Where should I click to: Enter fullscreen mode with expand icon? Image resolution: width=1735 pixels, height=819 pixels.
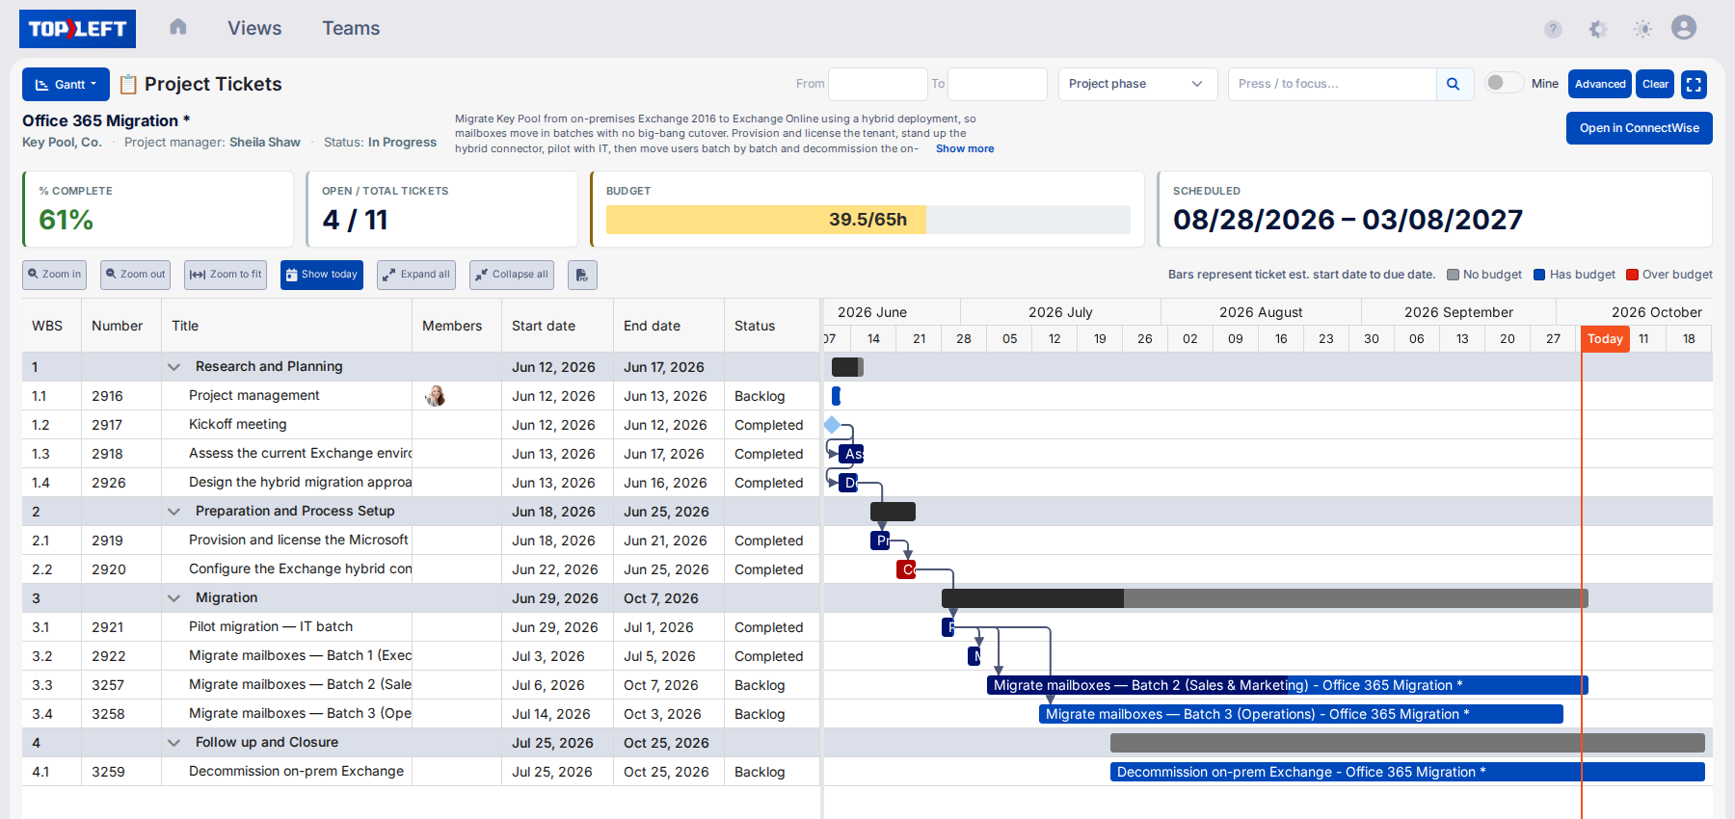pyautogui.click(x=1694, y=84)
